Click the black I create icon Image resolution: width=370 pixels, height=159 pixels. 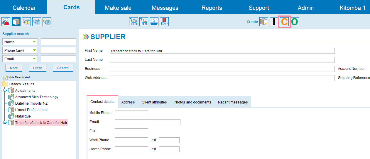(274, 22)
